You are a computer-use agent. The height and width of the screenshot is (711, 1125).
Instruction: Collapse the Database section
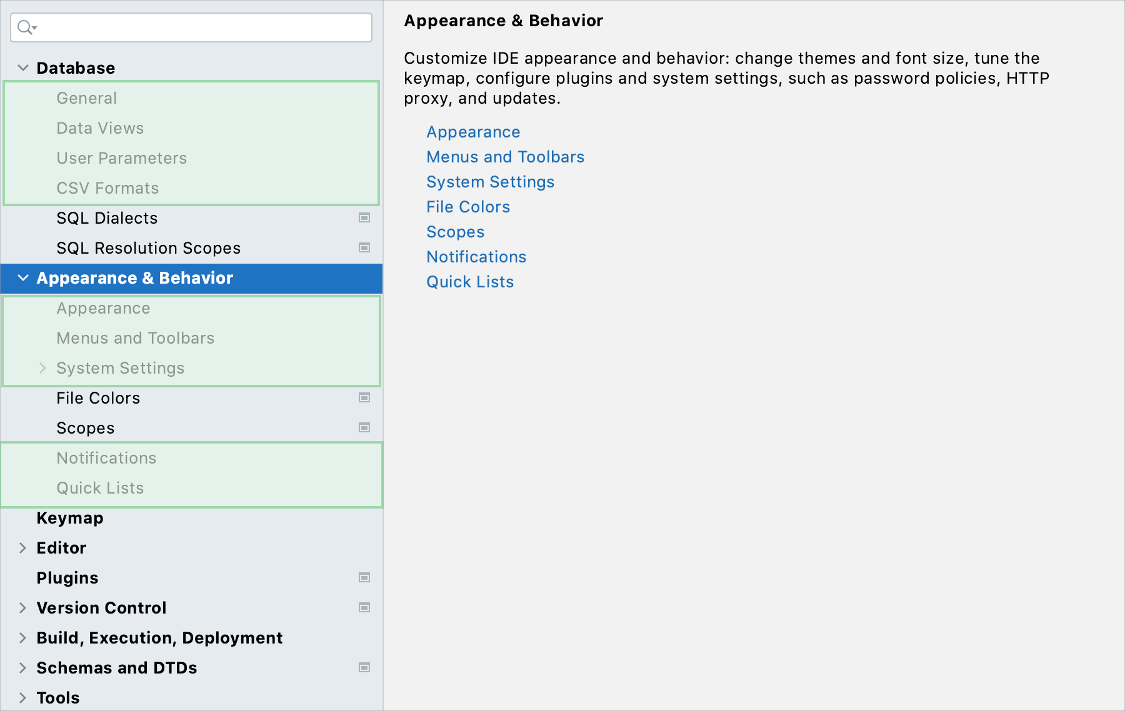23,67
